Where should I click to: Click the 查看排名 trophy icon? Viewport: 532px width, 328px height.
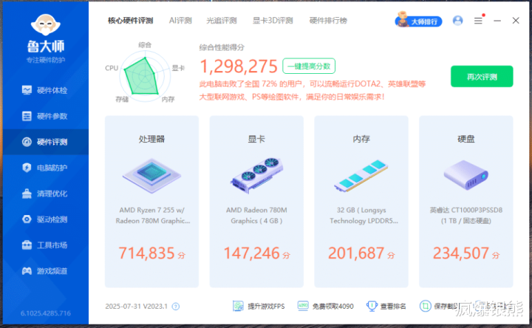point(372,306)
